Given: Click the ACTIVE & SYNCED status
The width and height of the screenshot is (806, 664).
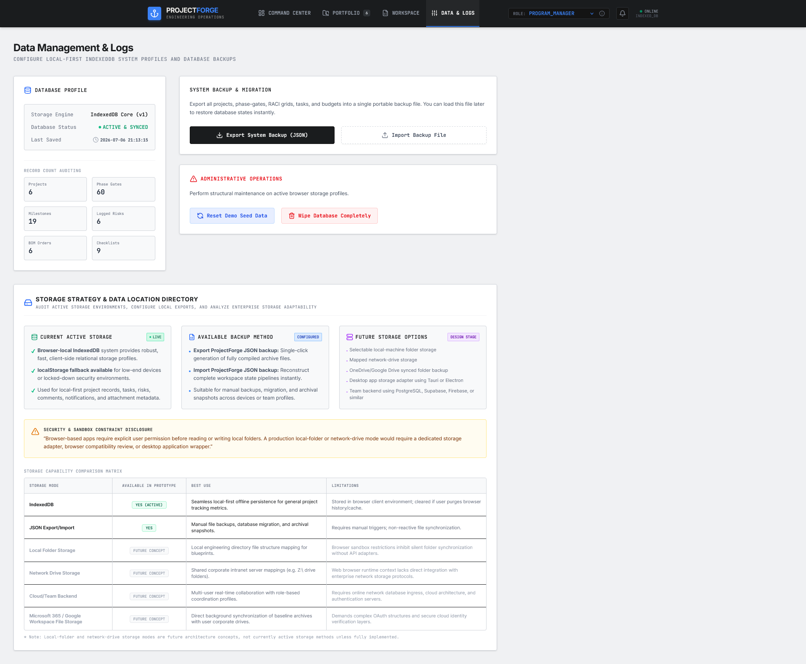Looking at the screenshot, I should click(123, 127).
